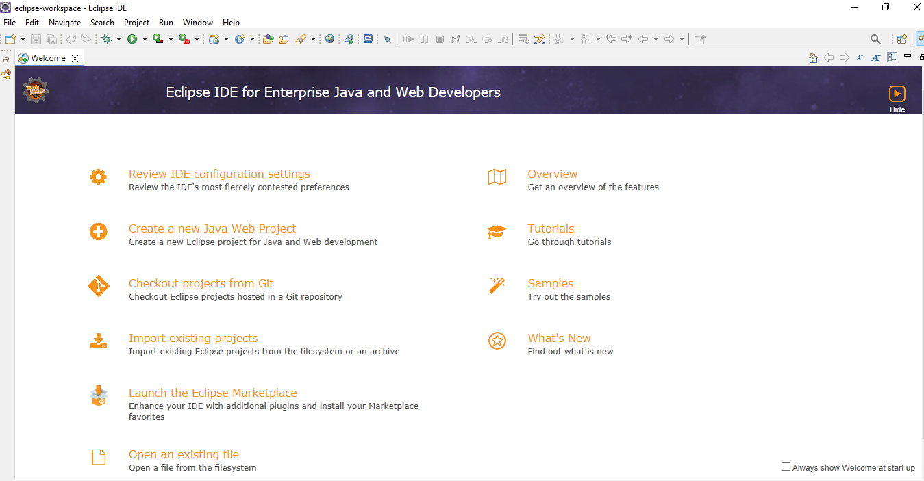Expand the Debug dropdown arrow

coord(118,39)
